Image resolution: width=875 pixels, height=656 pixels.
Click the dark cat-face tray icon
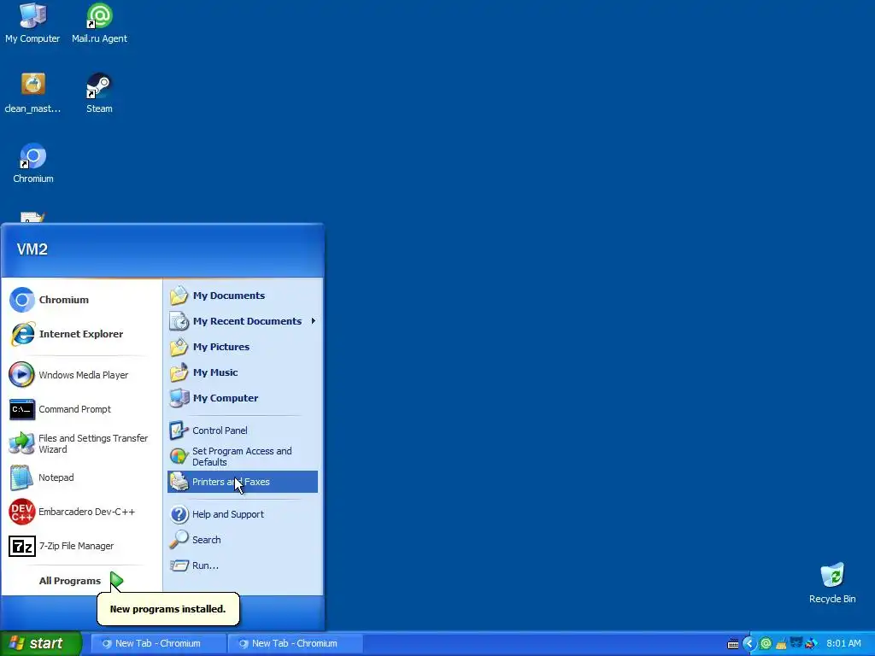pos(796,643)
